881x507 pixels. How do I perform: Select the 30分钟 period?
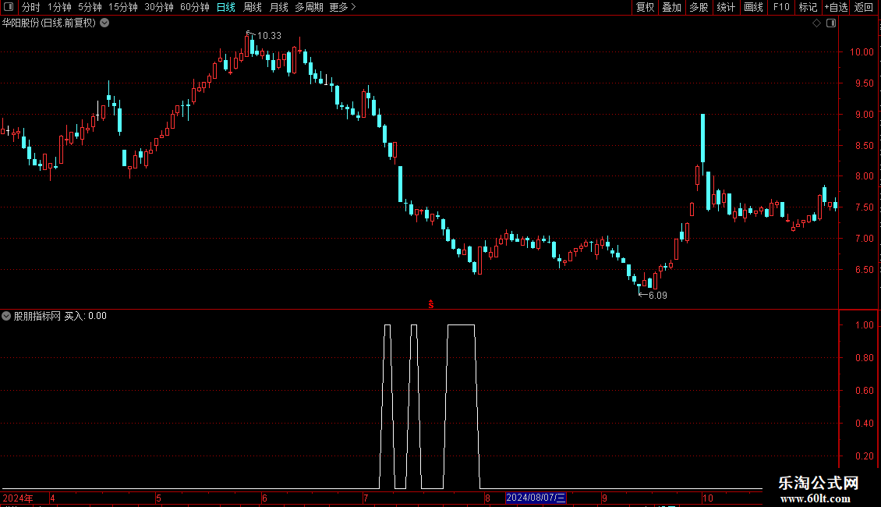click(158, 7)
